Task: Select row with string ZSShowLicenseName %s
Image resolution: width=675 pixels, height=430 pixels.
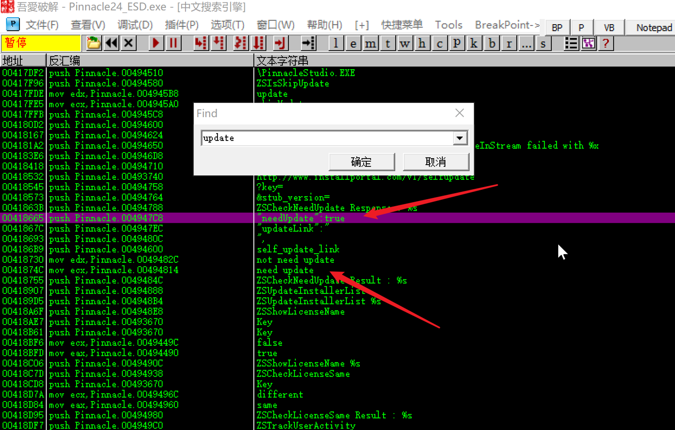Action: (337, 363)
